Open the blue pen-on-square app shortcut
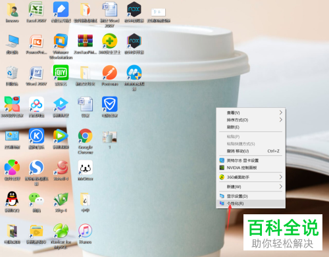The width and height of the screenshot is (329, 257). point(61,9)
